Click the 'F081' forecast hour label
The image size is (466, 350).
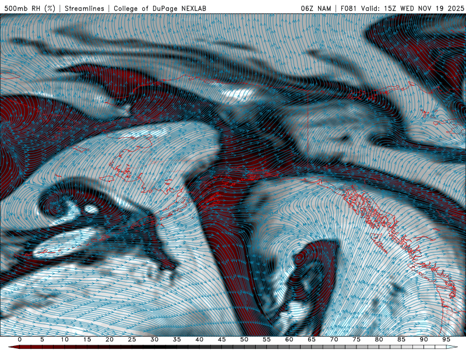[x=348, y=8]
